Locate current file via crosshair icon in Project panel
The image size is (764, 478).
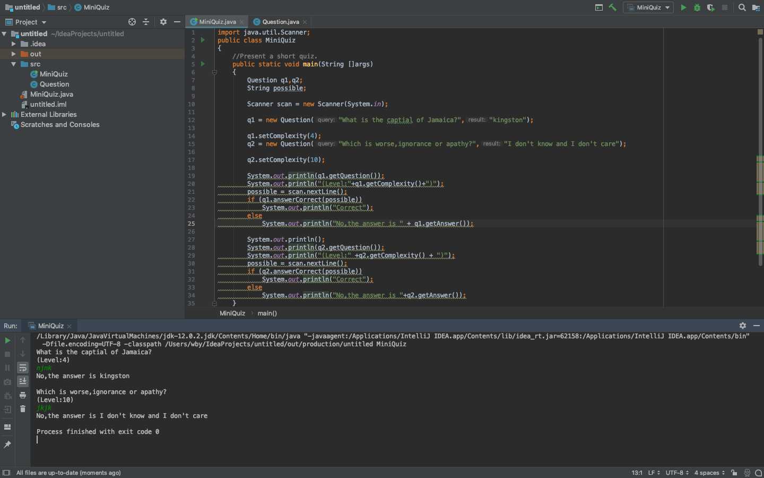pos(132,22)
